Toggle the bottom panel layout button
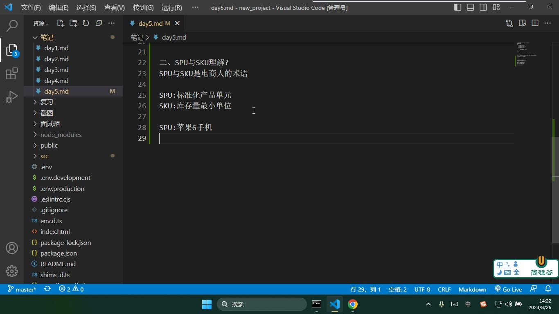The width and height of the screenshot is (559, 314). click(471, 7)
